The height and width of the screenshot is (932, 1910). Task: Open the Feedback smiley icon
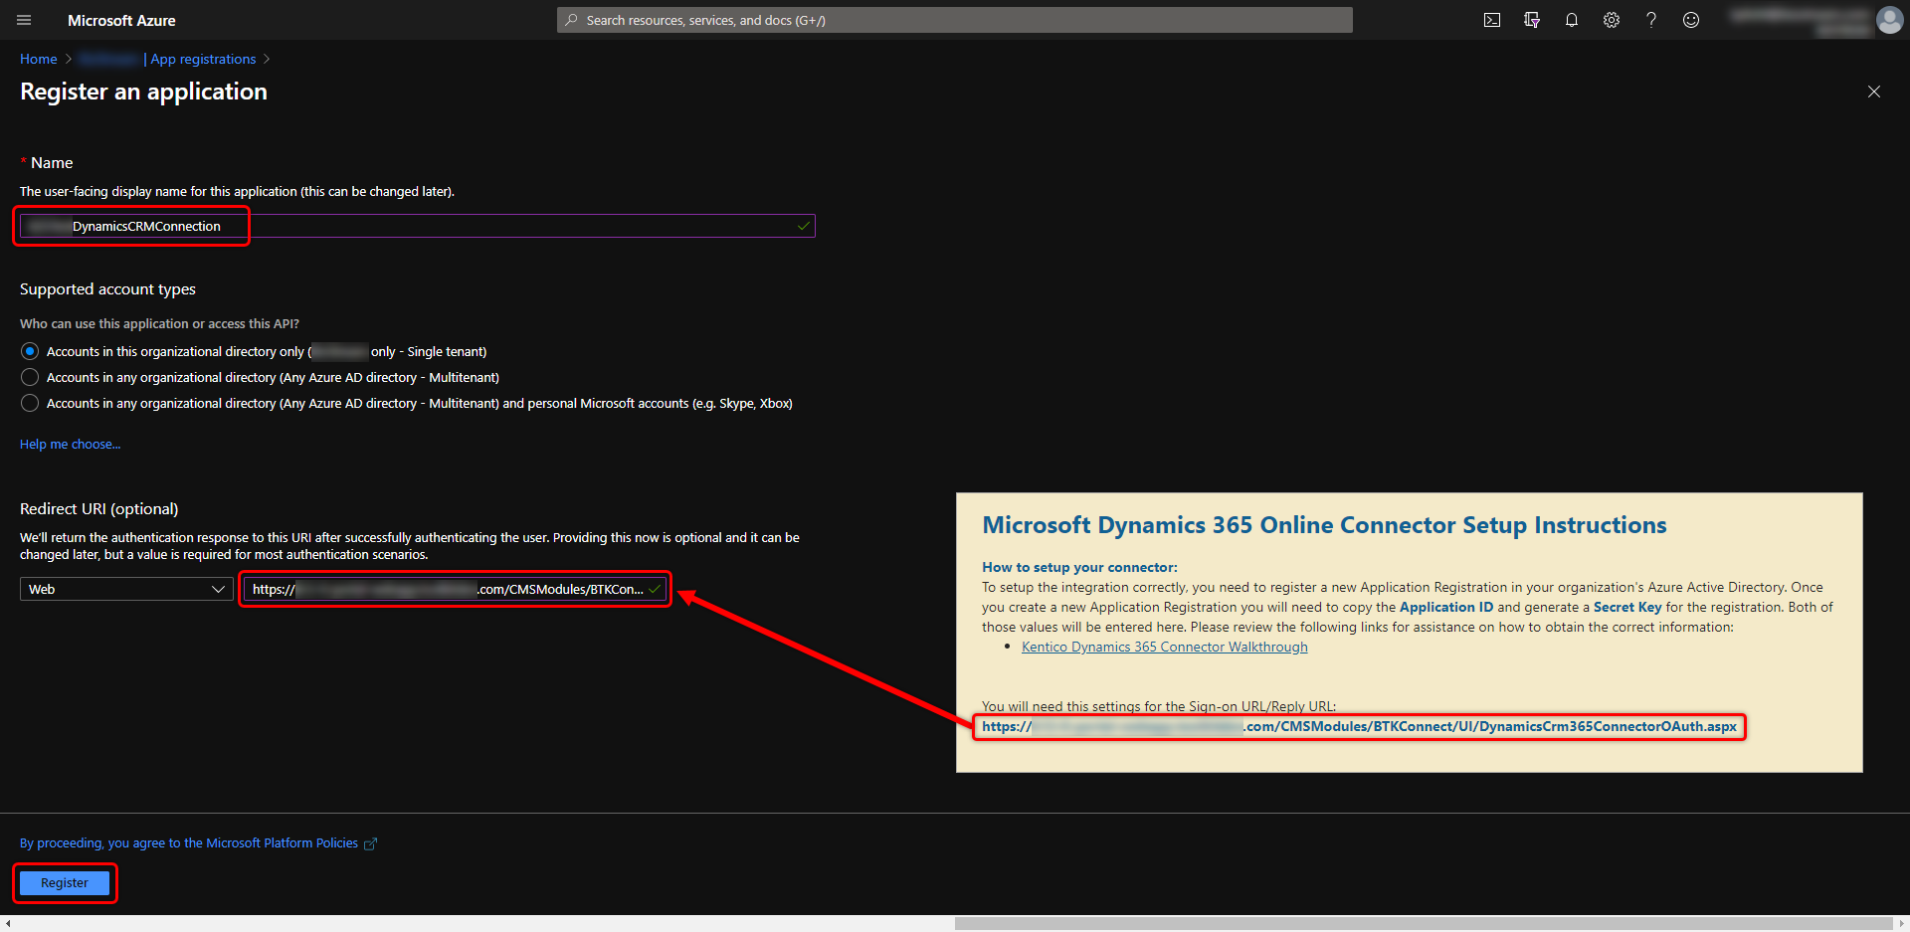click(1691, 20)
